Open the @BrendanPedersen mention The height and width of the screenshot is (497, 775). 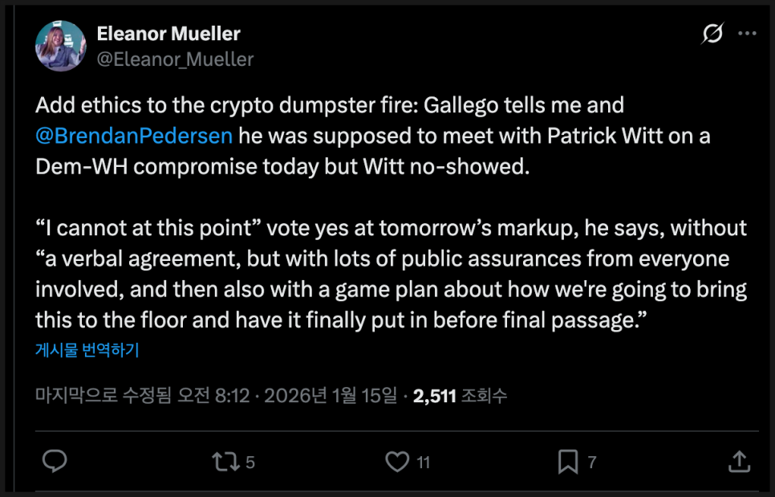135,135
